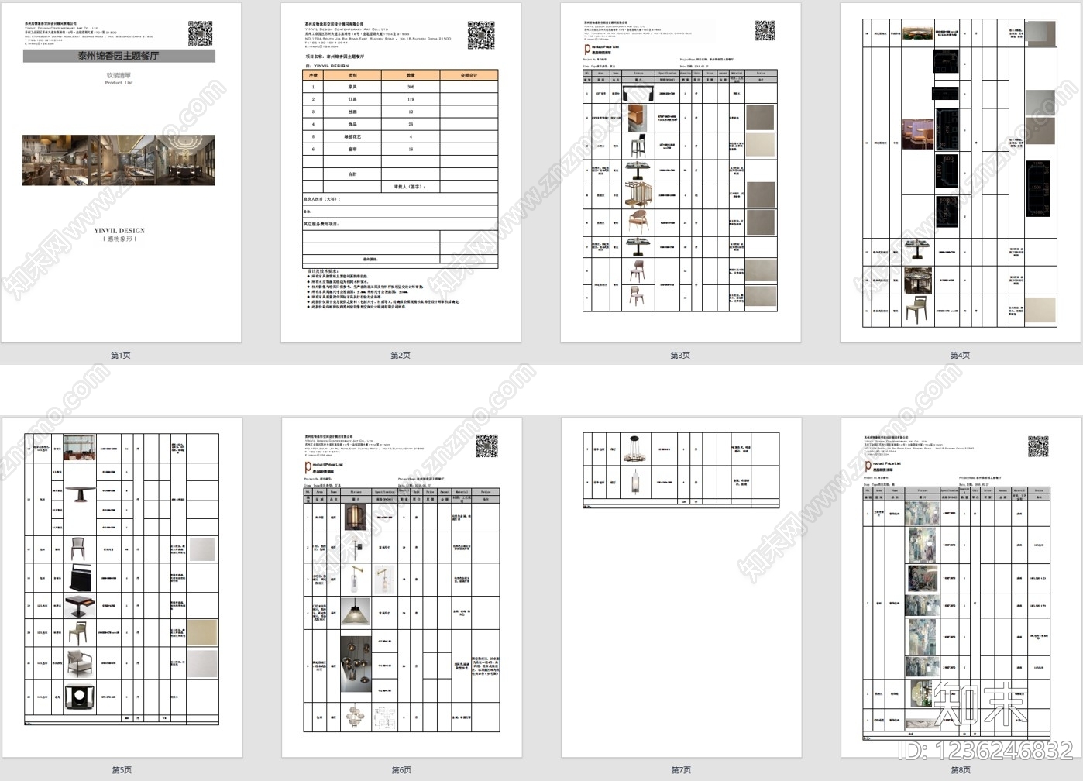Image resolution: width=1083 pixels, height=781 pixels.
Task: Open the page 1 cover thumbnail
Action: (121, 173)
